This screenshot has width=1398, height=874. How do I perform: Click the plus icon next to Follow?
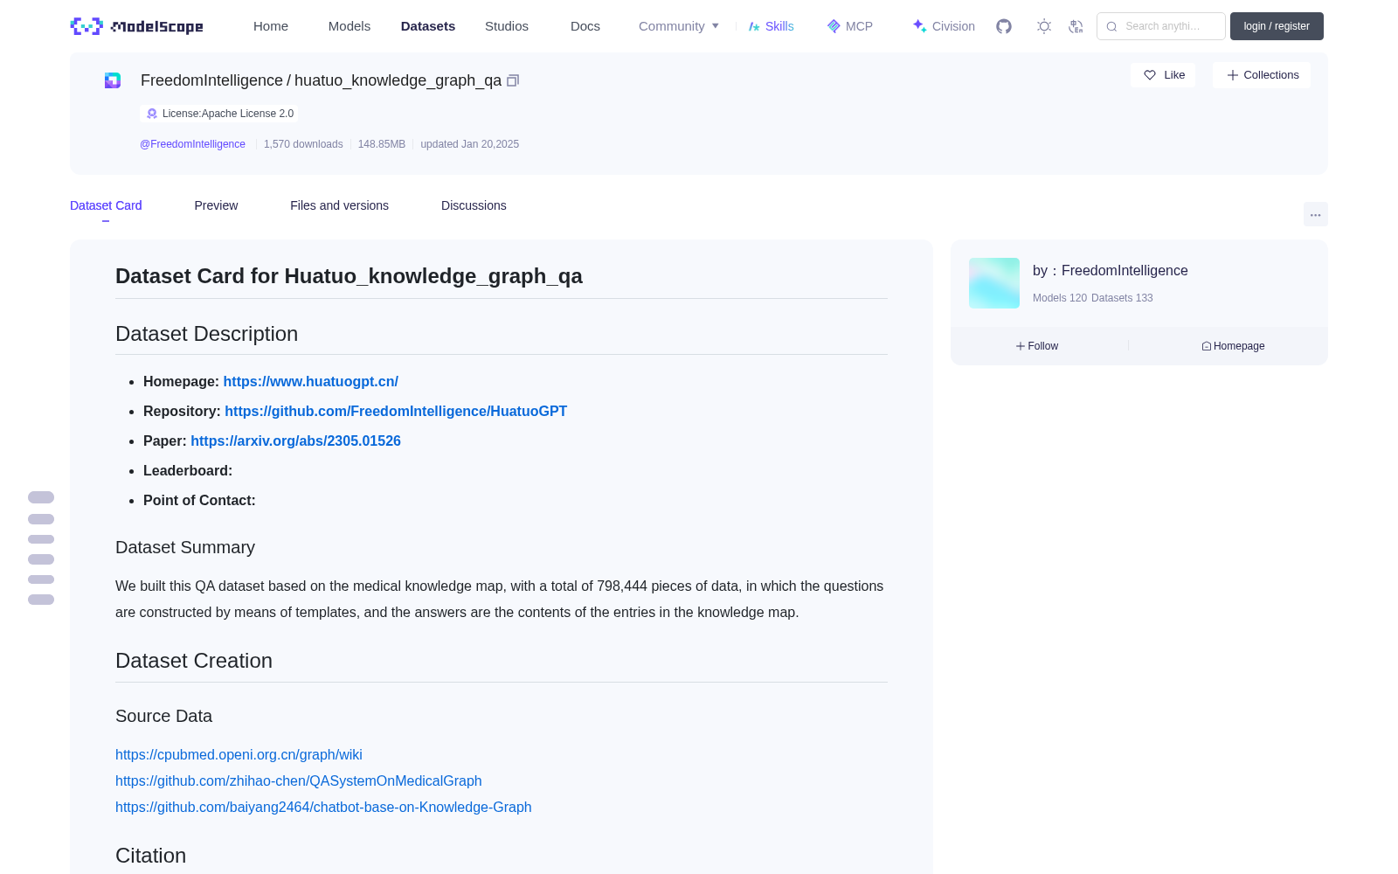click(x=1021, y=346)
